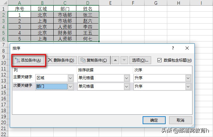The width and height of the screenshot is (213, 137).
Task: Click the 删除条件(D) delete condition button
Action: [62, 60]
